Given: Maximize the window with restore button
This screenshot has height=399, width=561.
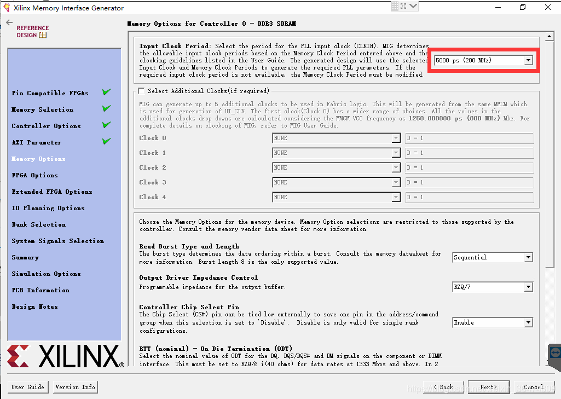Looking at the screenshot, I should tap(523, 7).
